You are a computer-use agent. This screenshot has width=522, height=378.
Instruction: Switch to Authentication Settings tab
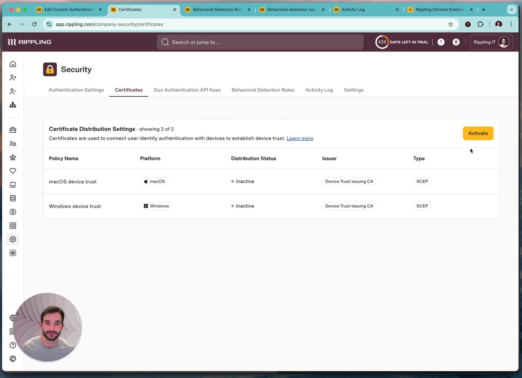(x=76, y=90)
